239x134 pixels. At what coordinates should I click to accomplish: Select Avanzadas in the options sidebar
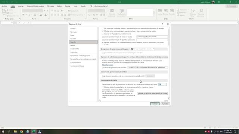click(83, 52)
